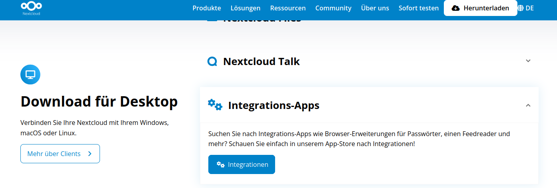Click the globe language icon
This screenshot has height=188, width=557.
coord(521,8)
